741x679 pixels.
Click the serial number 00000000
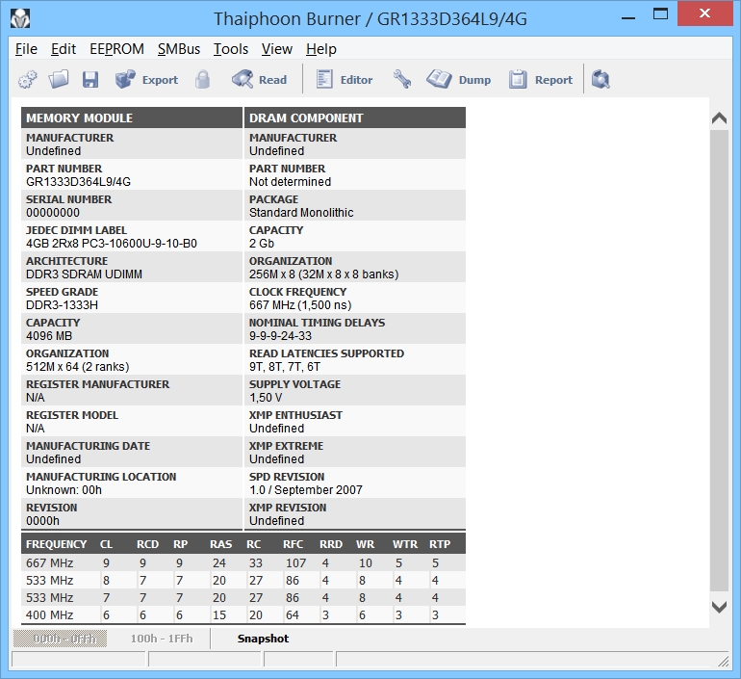[53, 212]
